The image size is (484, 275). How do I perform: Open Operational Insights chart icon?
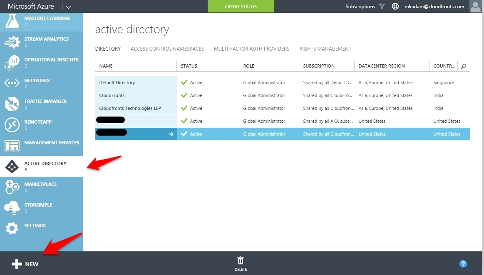point(12,63)
